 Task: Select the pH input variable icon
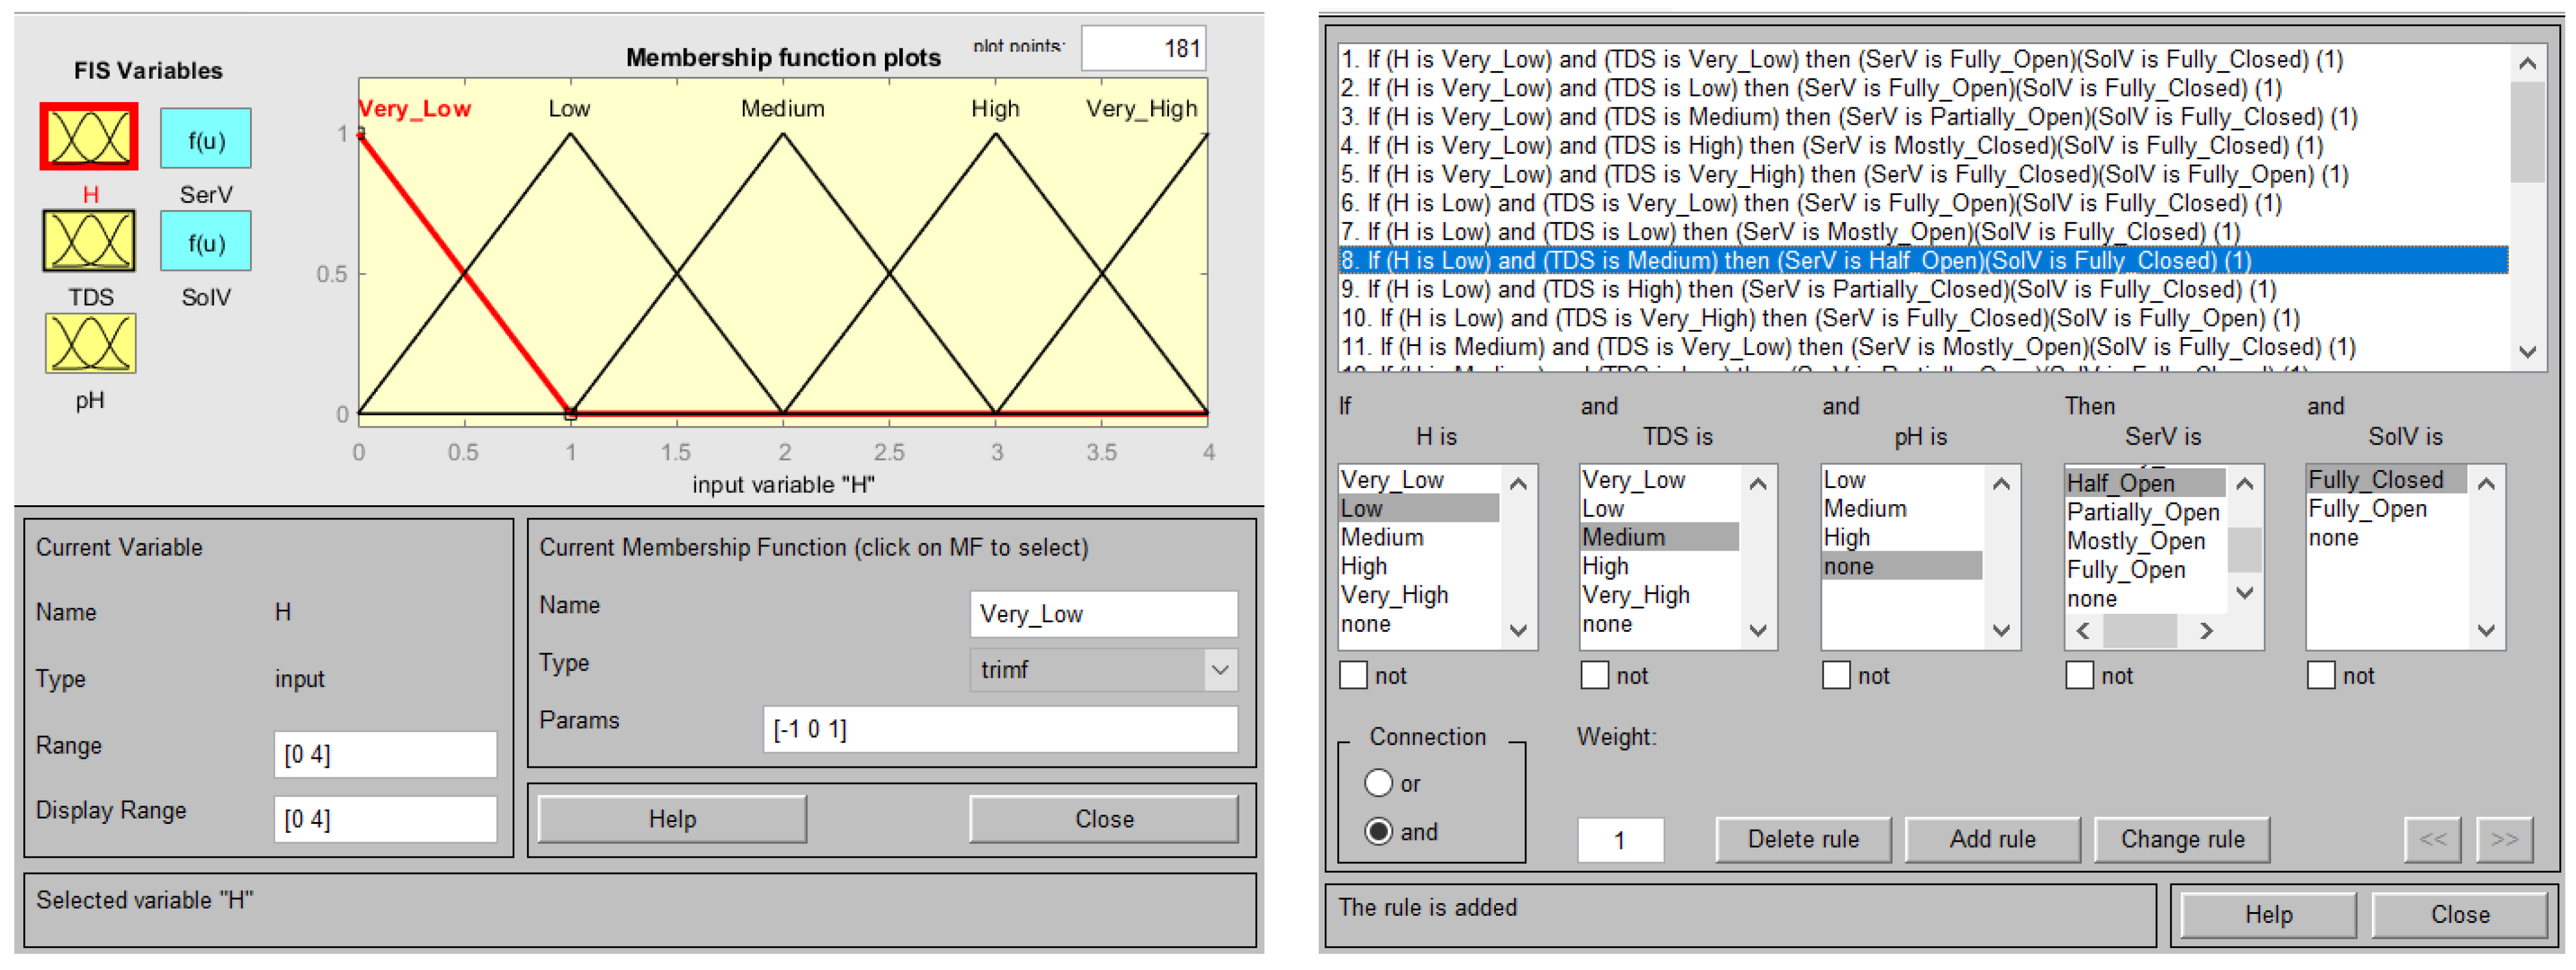click(90, 343)
